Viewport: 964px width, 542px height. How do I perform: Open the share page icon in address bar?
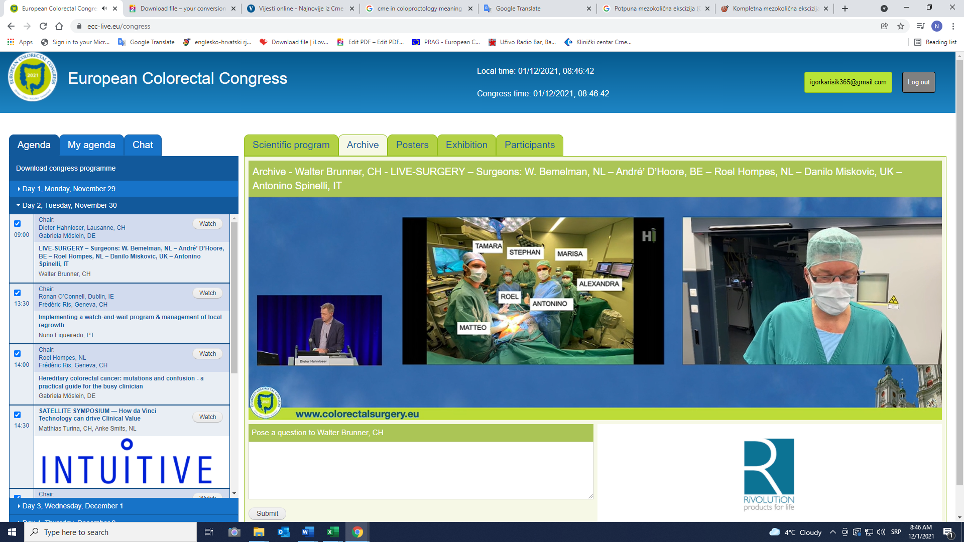[x=884, y=26]
